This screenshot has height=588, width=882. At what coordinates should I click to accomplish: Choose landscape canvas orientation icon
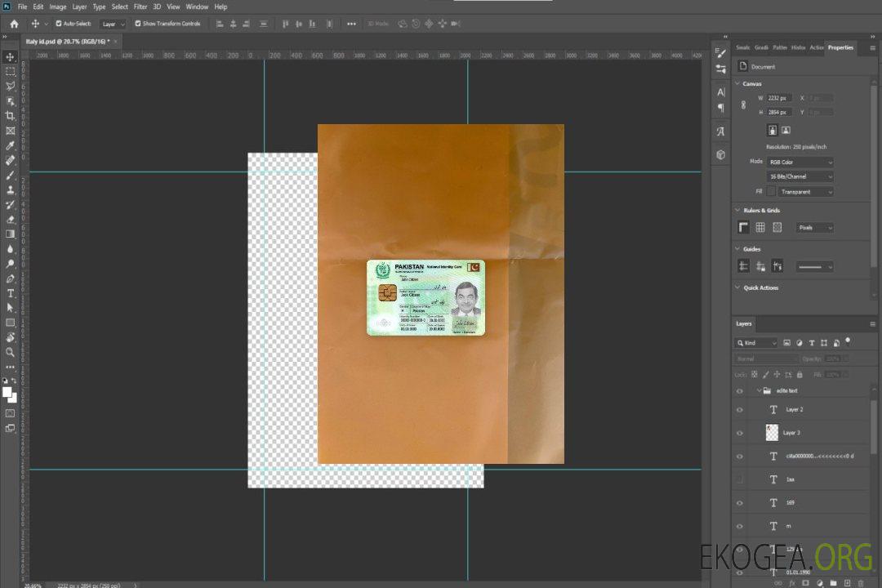click(786, 130)
